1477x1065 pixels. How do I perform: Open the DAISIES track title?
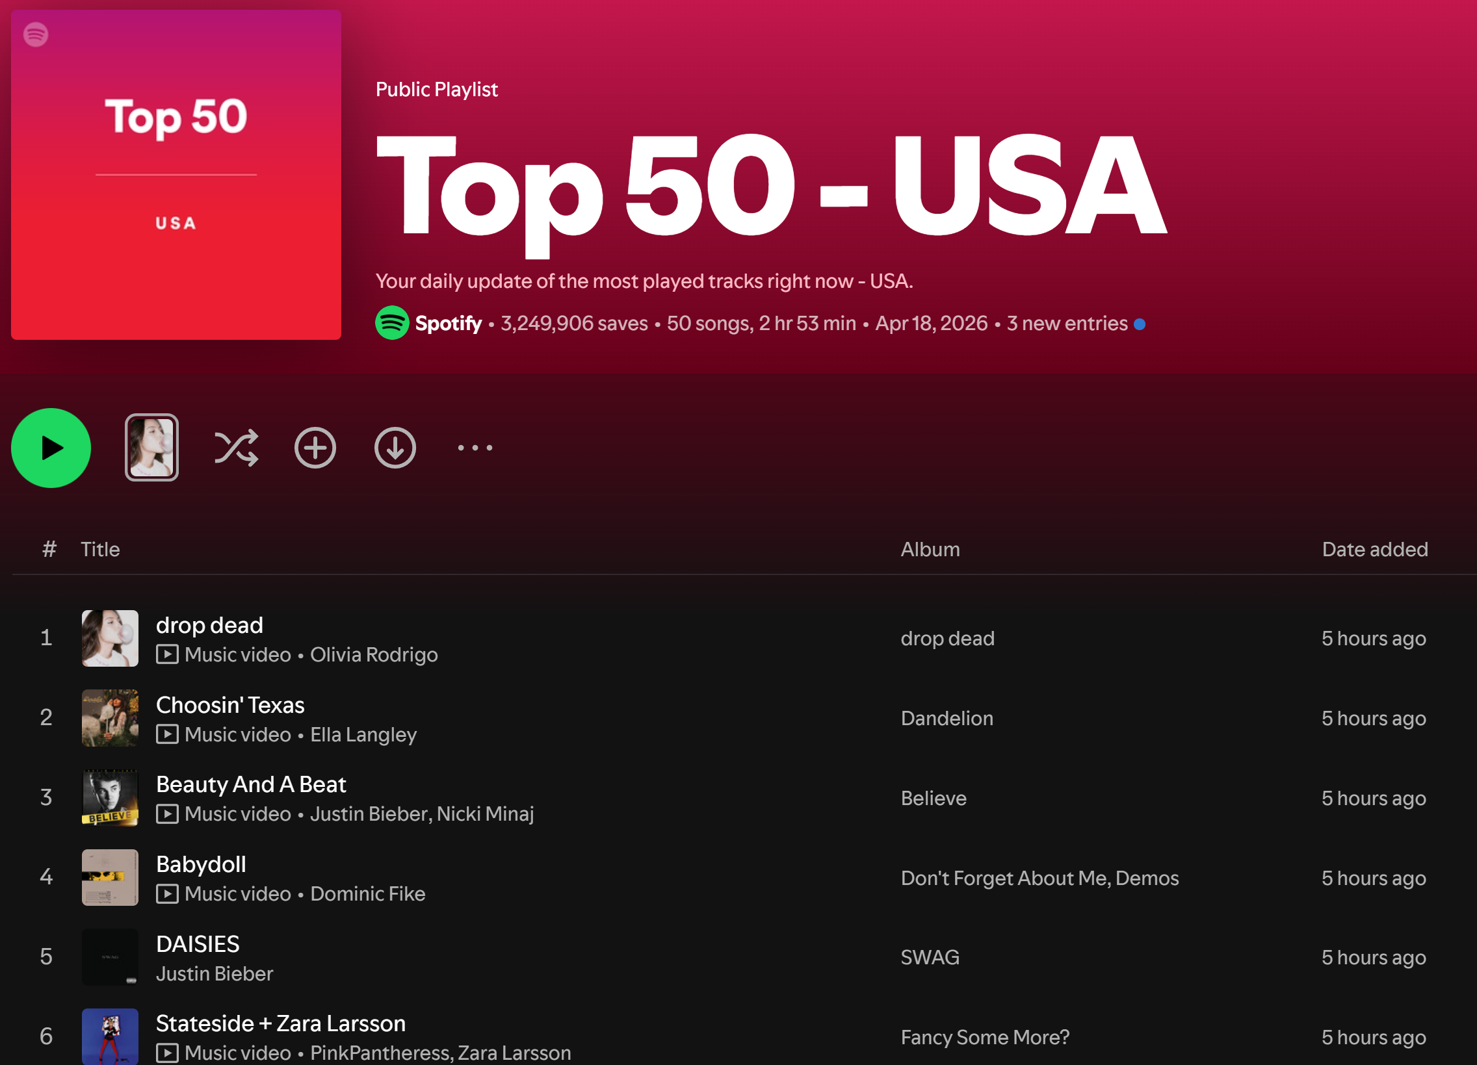pyautogui.click(x=198, y=944)
